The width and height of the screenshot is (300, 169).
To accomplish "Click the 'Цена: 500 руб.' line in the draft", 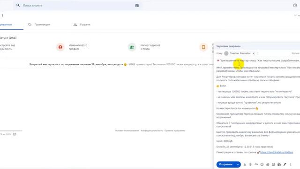I will click(225, 141).
